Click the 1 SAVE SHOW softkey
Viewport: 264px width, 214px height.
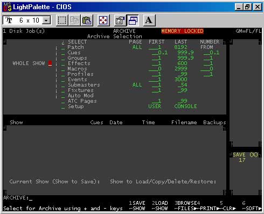tap(137, 206)
